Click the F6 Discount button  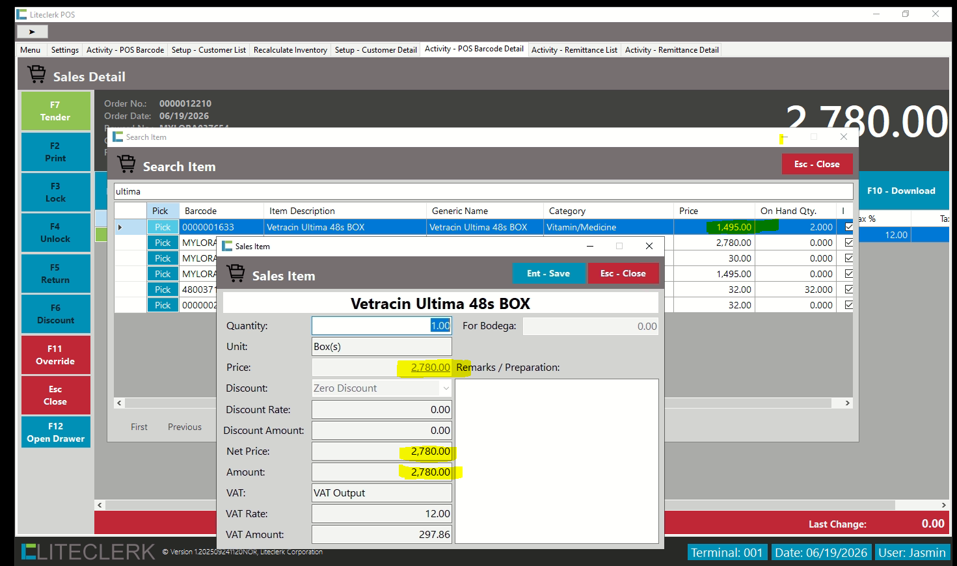point(56,314)
